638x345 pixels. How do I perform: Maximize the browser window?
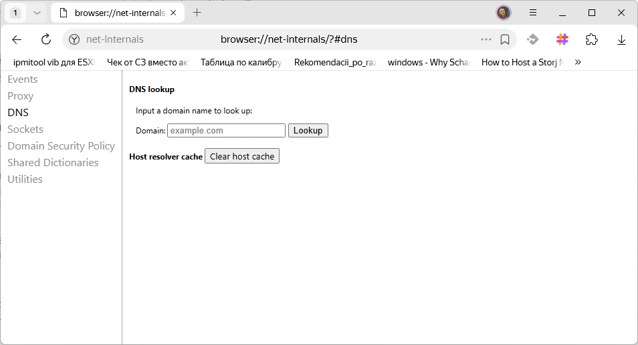pyautogui.click(x=592, y=13)
